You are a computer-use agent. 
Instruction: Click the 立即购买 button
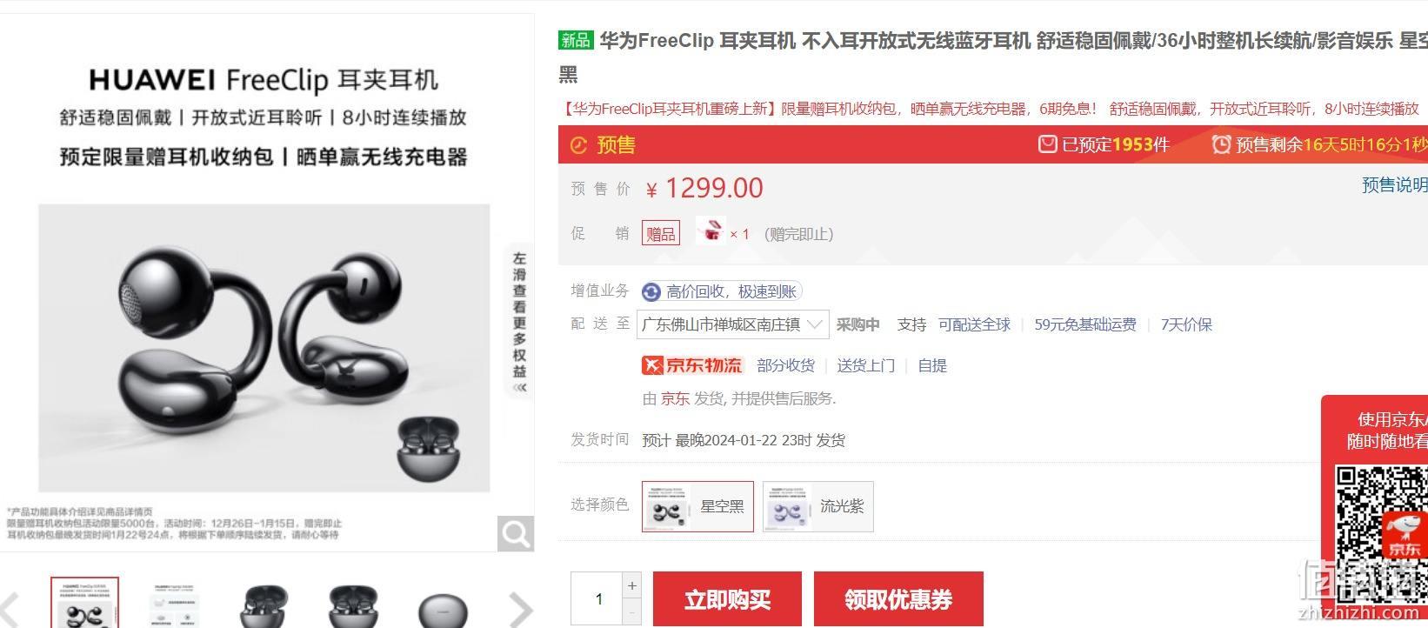pyautogui.click(x=728, y=599)
